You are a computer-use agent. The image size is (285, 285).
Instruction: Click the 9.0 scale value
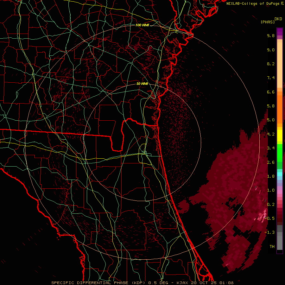(x=271, y=50)
